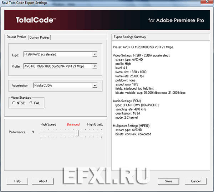This screenshot has width=214, height=192.
Task: Click the 'aspect ratio: 16:9' text
Action: tap(127, 84)
